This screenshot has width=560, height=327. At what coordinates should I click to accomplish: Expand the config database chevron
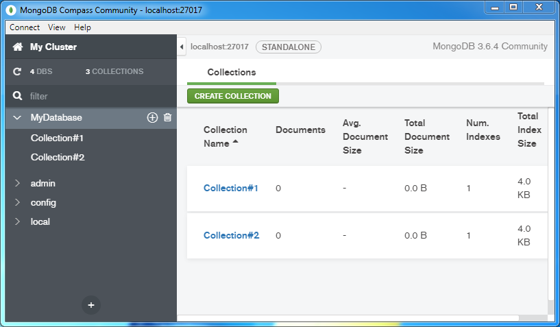[17, 203]
